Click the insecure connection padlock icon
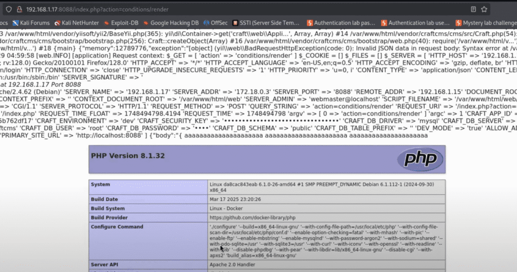 (x=20, y=9)
